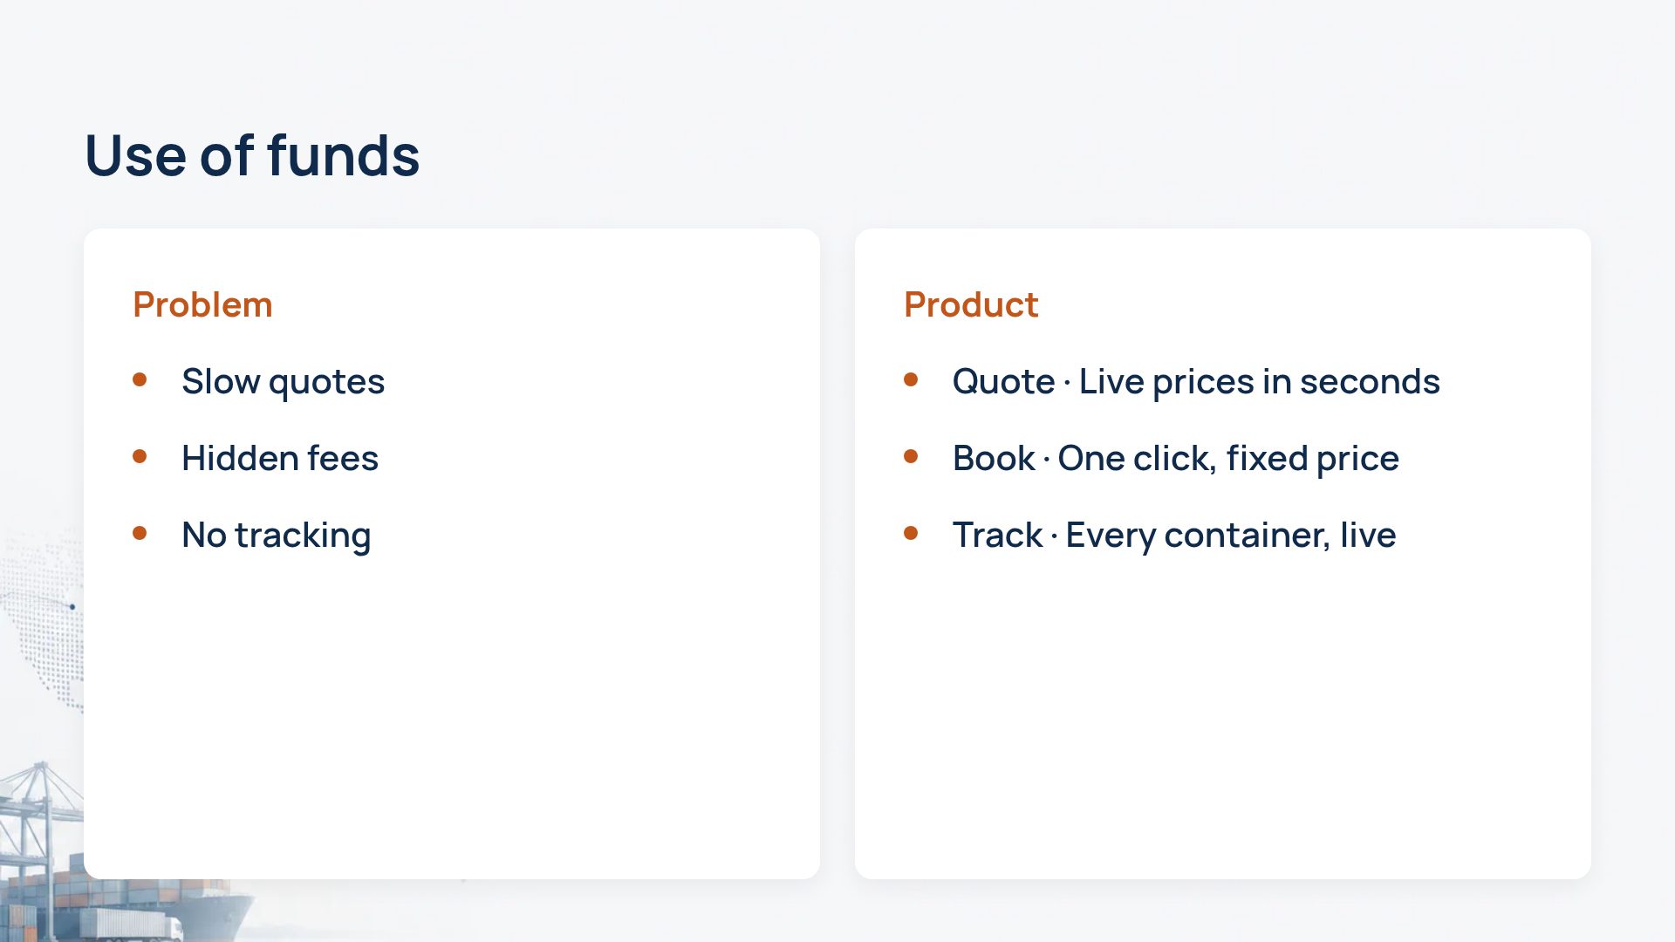1675x942 pixels.
Task: Click the 'Slow quotes' bullet text
Action: 283,381
